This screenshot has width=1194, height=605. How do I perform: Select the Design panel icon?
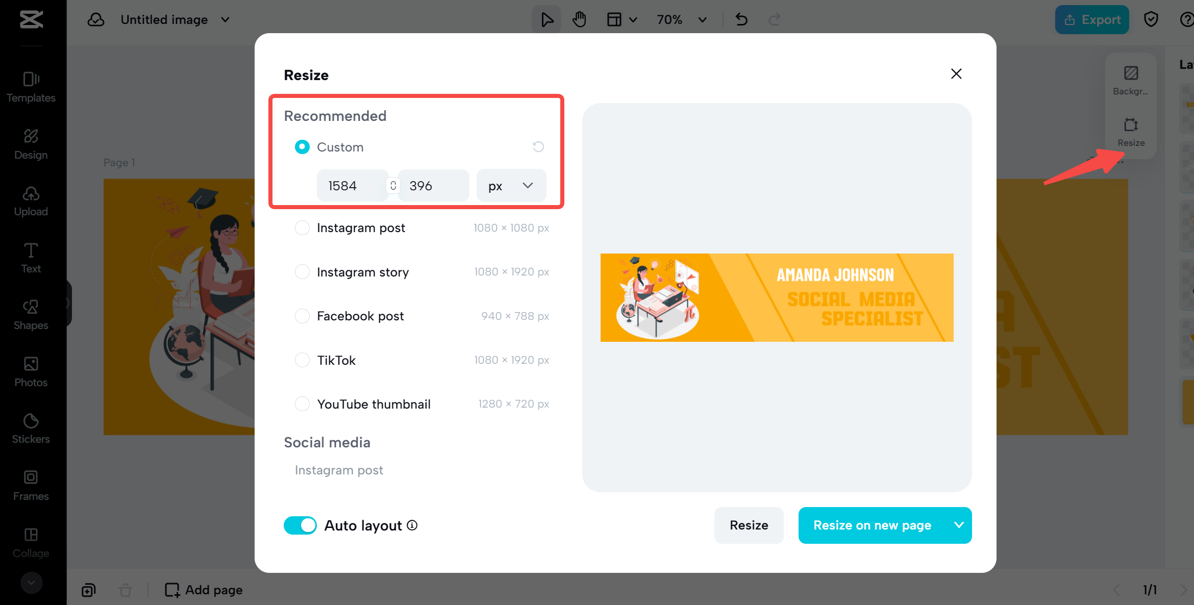[31, 144]
